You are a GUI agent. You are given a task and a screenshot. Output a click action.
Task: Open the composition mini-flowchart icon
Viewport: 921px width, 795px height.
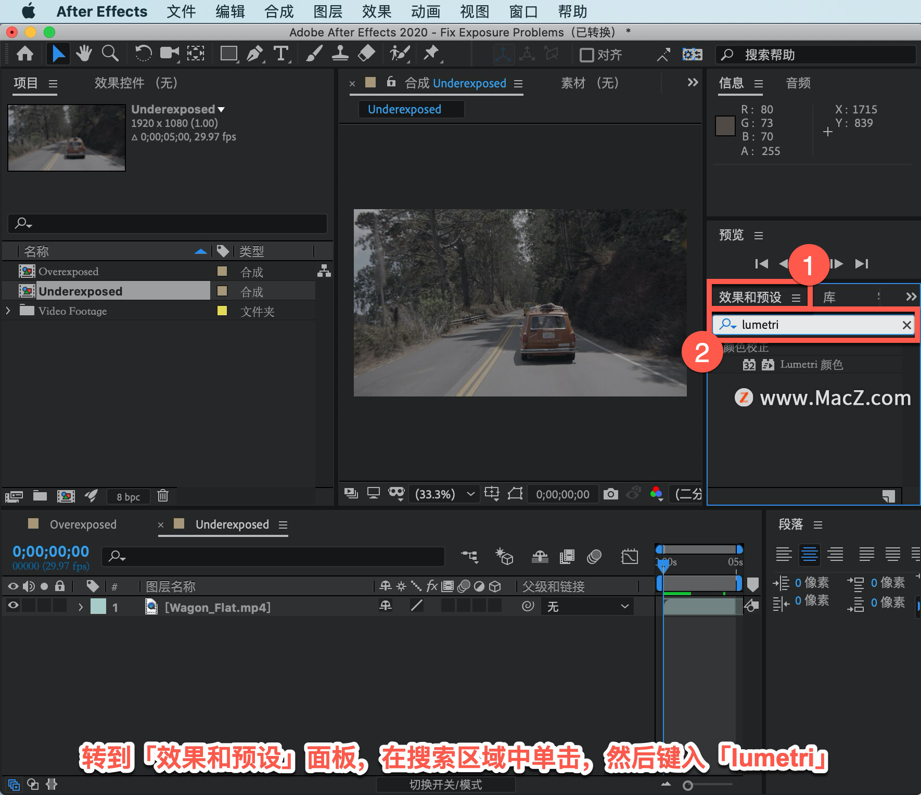[469, 557]
